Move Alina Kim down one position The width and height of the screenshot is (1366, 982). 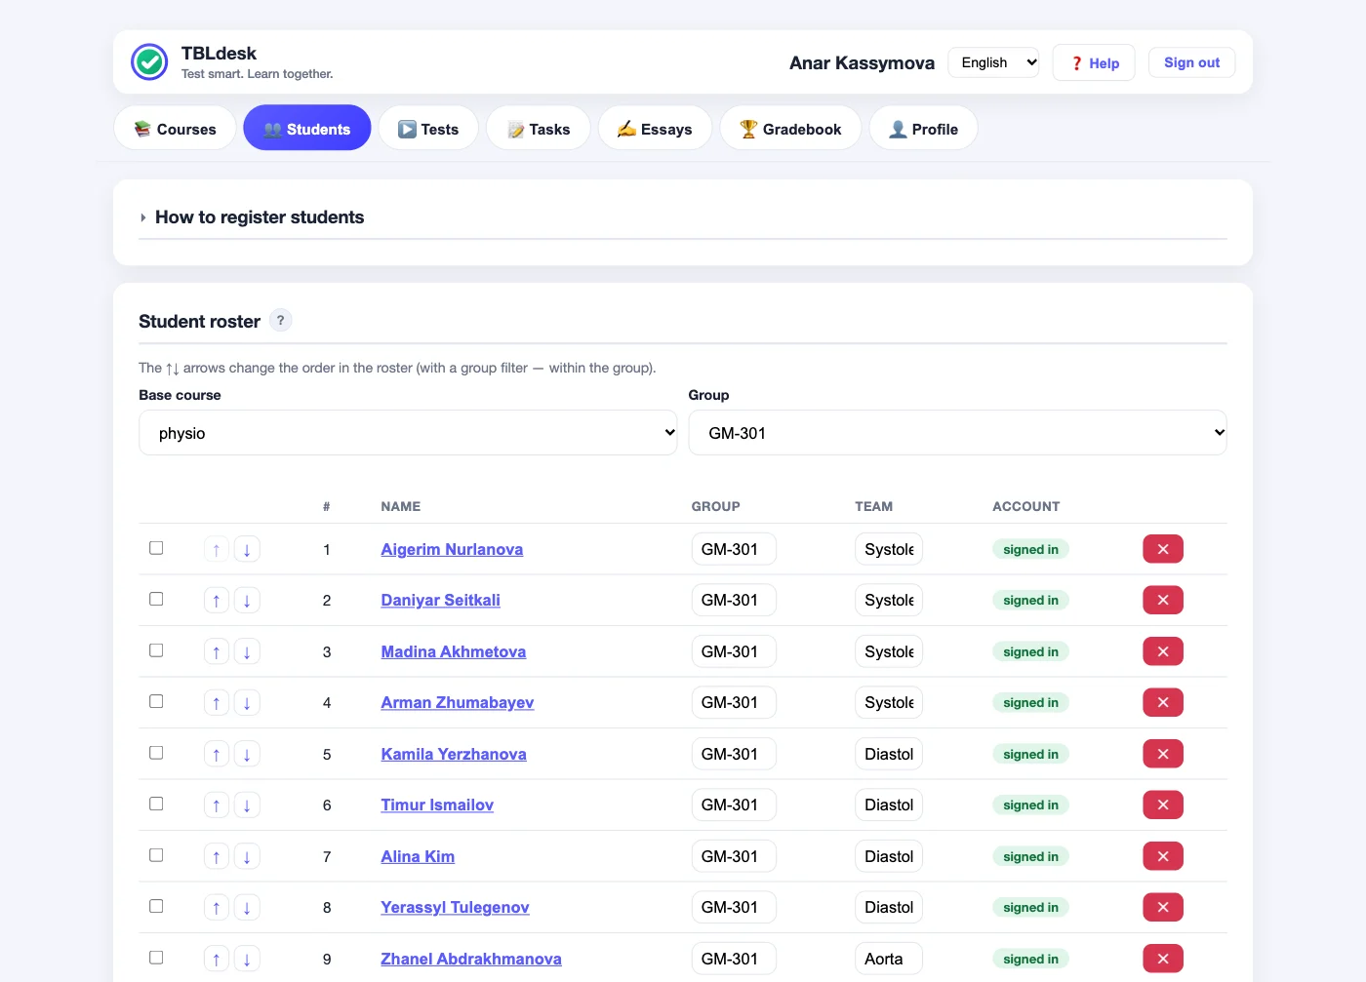[247, 857]
